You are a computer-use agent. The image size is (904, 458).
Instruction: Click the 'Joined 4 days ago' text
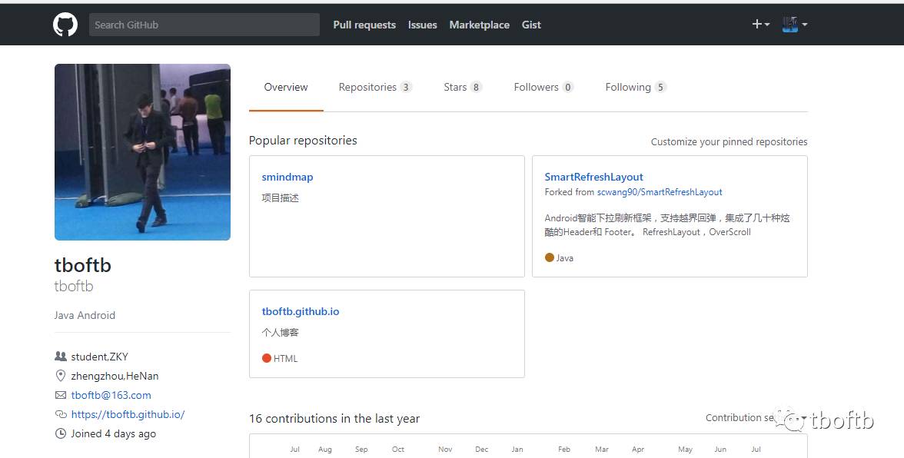click(x=114, y=434)
